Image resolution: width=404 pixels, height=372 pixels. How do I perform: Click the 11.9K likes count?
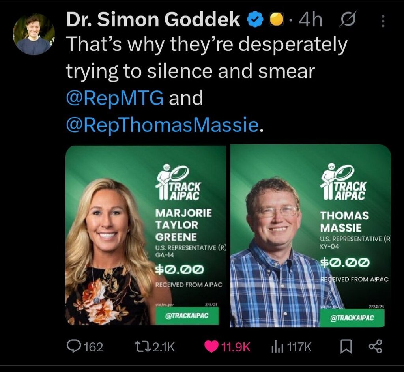(236, 347)
